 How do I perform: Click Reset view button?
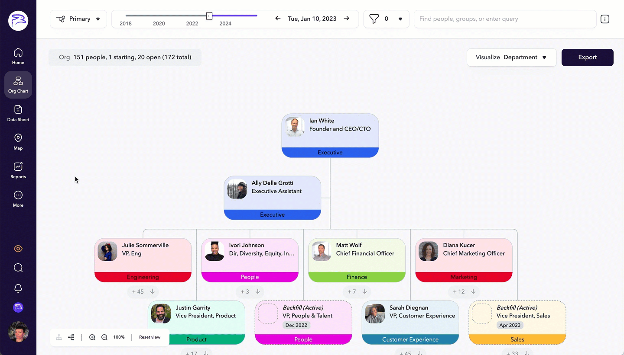[x=149, y=337]
